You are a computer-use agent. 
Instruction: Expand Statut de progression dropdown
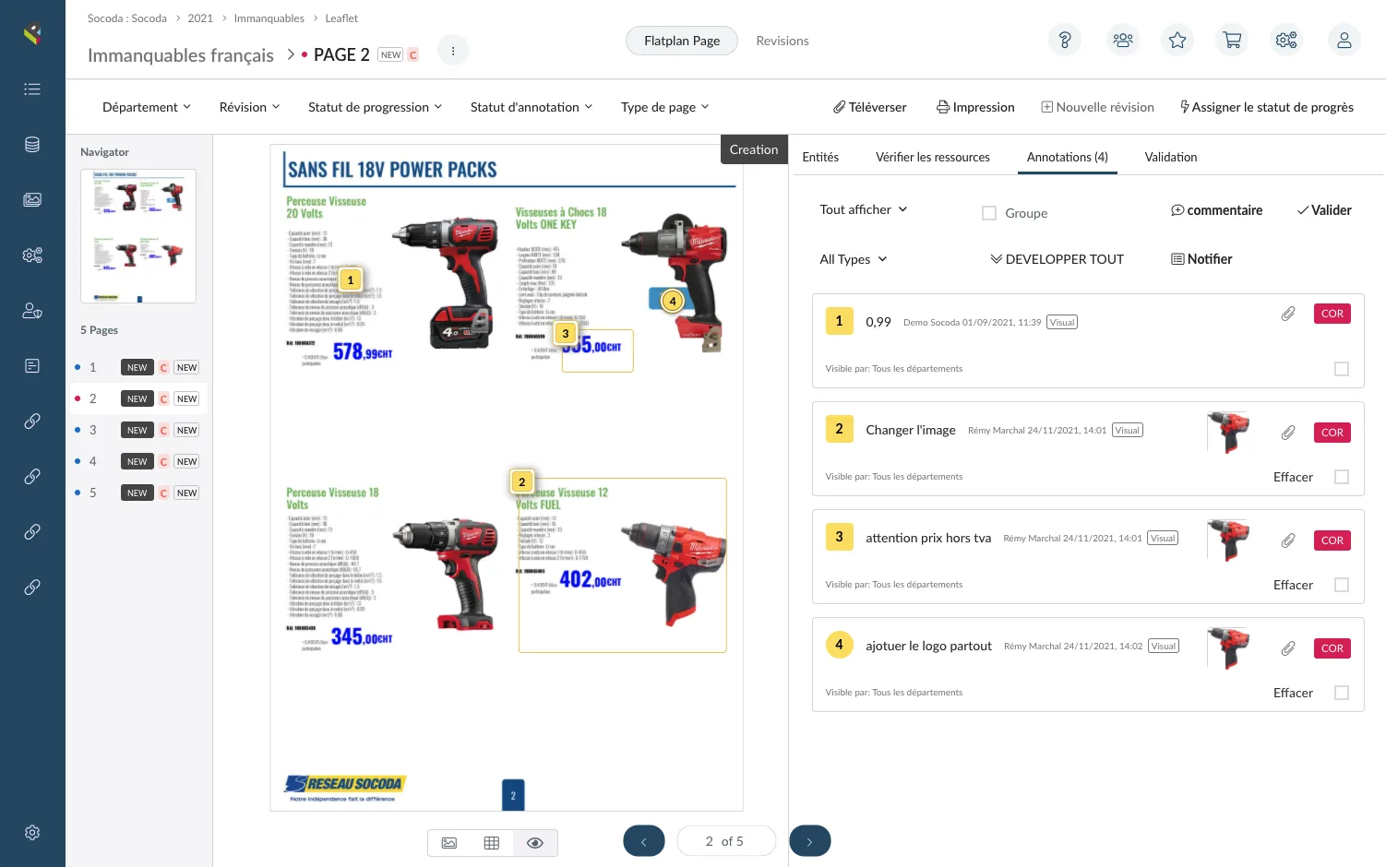coord(375,107)
